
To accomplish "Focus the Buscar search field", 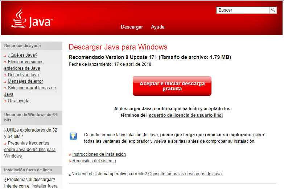I will (243, 10).
